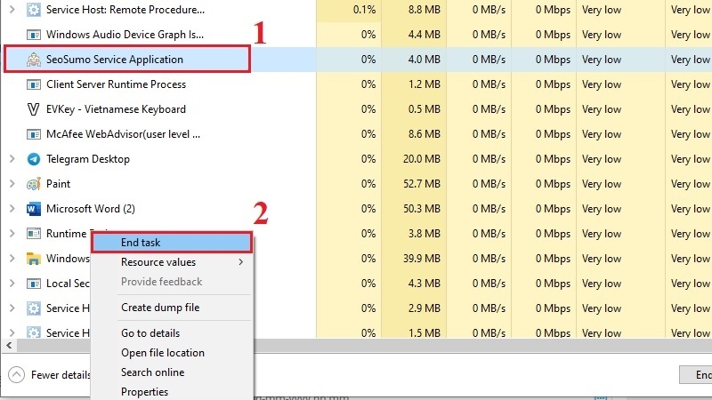The height and width of the screenshot is (400, 712).
Task: Expand the Telegram Desktop process group
Action: [x=12, y=159]
